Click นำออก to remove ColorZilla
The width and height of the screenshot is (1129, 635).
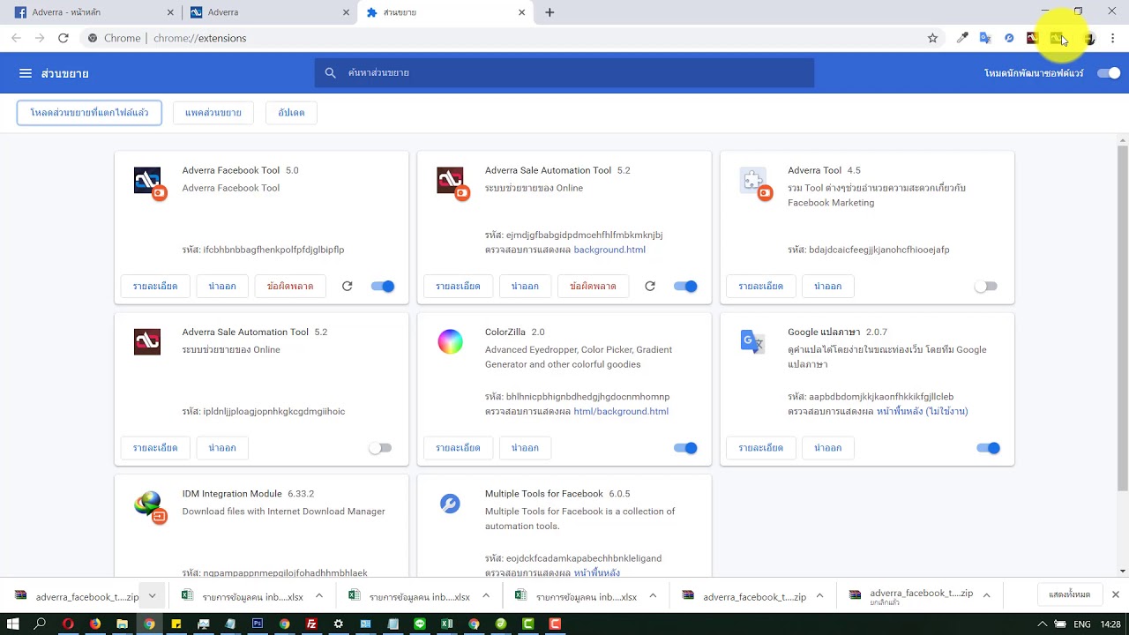pos(525,448)
